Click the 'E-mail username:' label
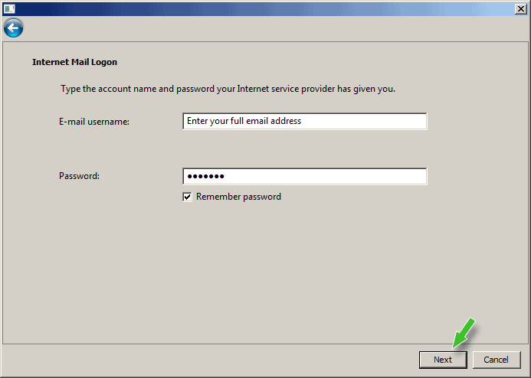This screenshot has width=531, height=378. coord(94,122)
